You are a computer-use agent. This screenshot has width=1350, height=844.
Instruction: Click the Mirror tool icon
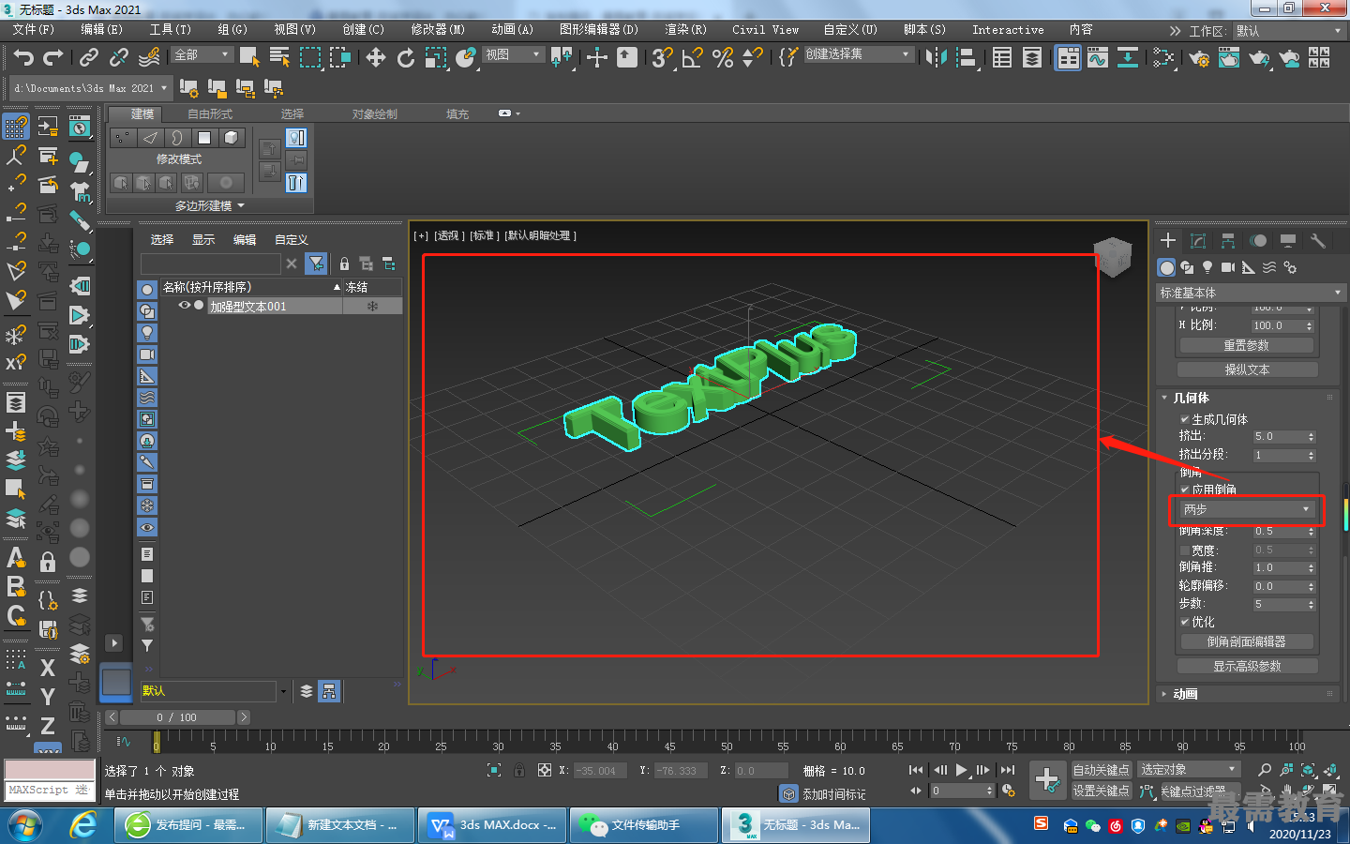click(x=935, y=58)
